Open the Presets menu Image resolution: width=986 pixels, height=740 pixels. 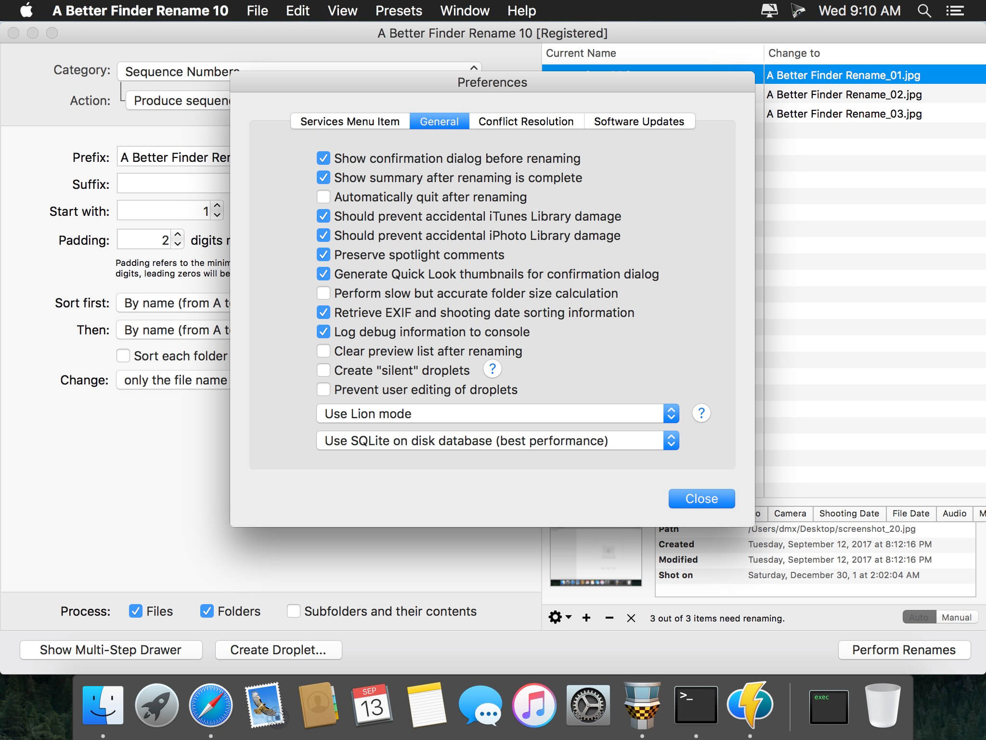pos(399,11)
